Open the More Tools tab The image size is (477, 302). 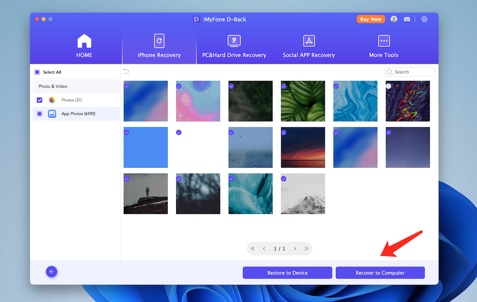[384, 46]
